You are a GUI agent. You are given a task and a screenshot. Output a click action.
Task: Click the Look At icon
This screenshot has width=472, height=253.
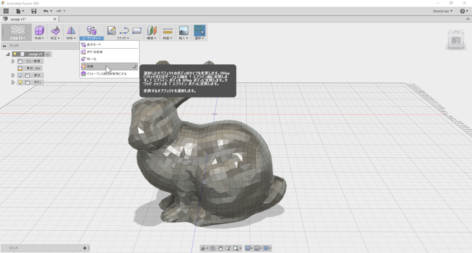tap(212, 248)
